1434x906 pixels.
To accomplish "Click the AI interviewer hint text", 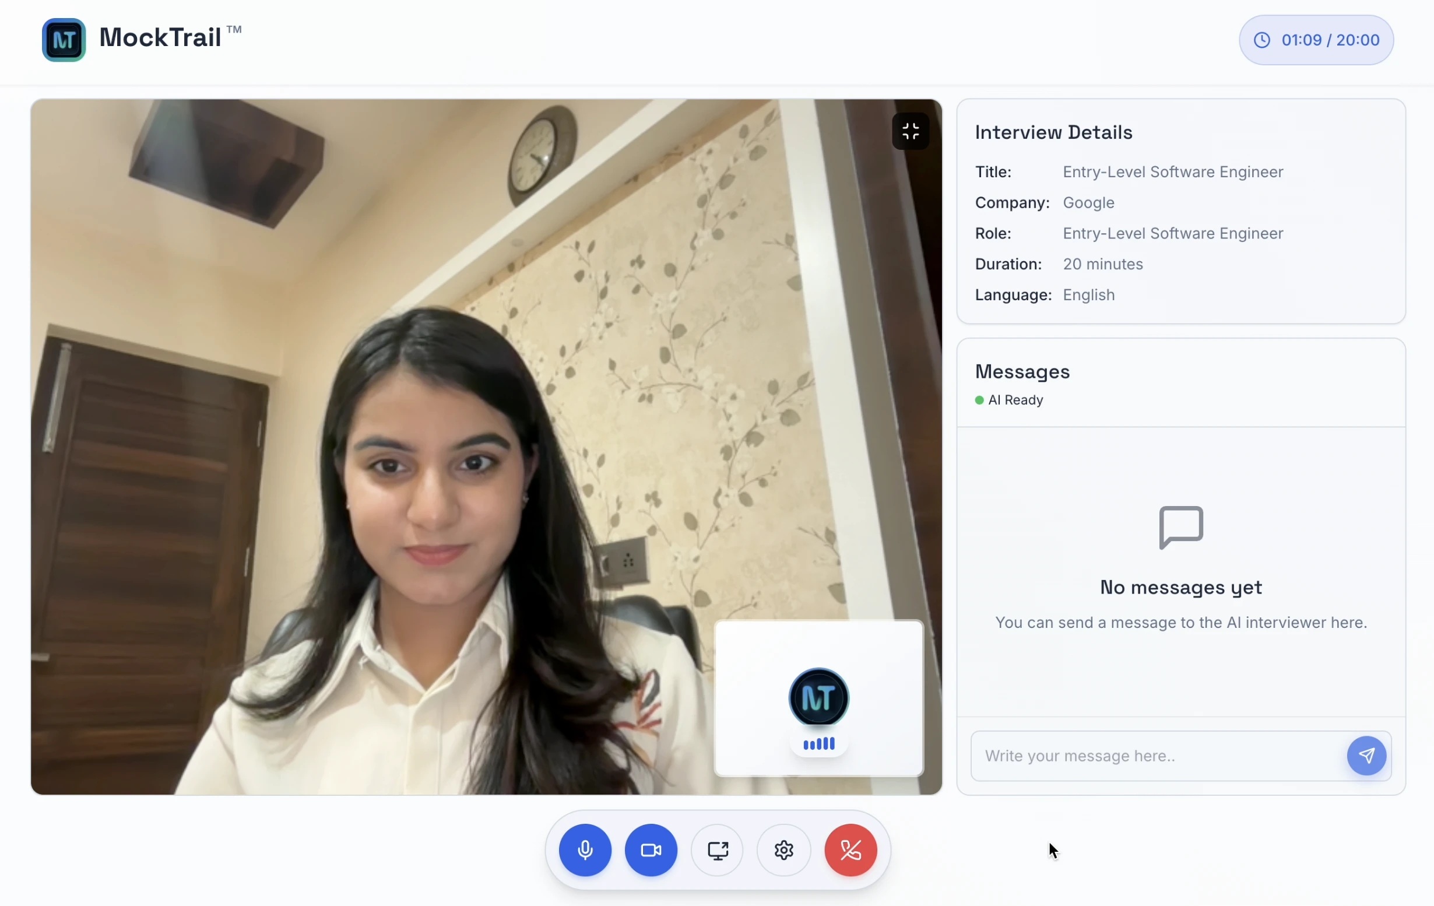I will [1181, 623].
